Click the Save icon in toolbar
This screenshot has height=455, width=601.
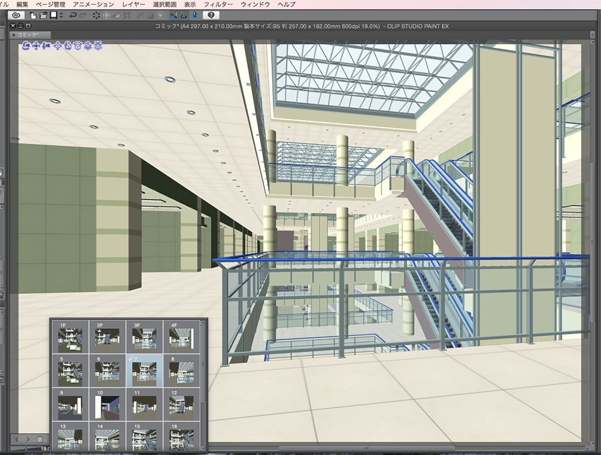[53, 15]
